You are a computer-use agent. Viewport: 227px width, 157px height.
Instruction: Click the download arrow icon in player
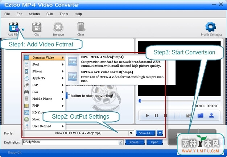(211, 115)
